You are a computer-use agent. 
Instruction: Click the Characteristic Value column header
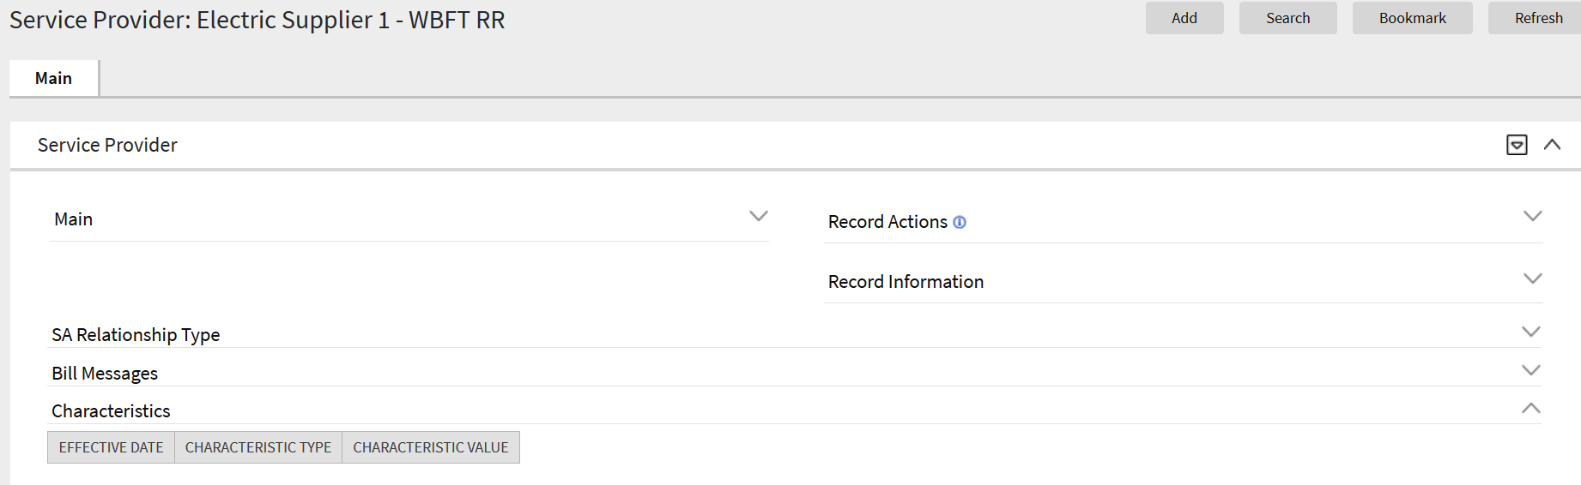click(431, 447)
